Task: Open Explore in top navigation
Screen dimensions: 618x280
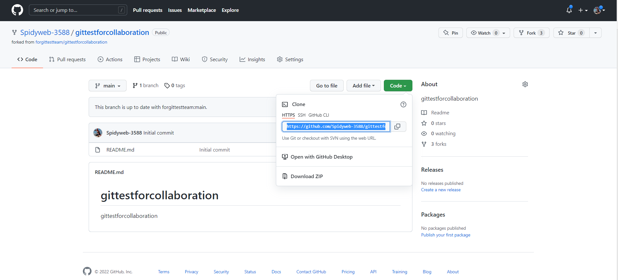Action: click(x=230, y=10)
